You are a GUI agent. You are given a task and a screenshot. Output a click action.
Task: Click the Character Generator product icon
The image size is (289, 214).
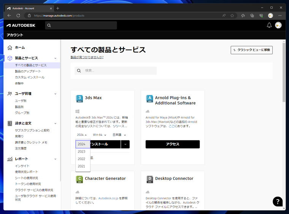(x=79, y=179)
